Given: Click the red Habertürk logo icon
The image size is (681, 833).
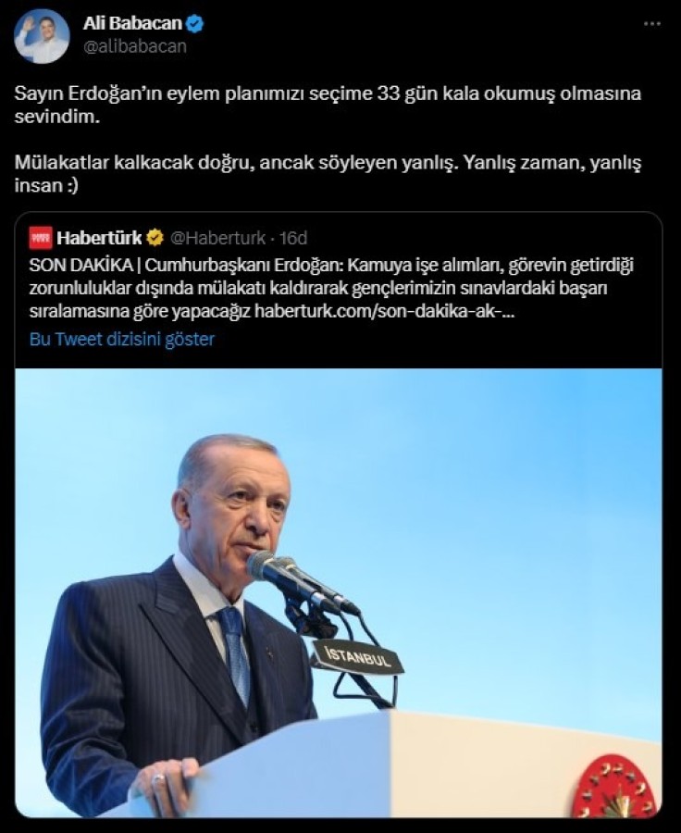Looking at the screenshot, I should tap(41, 238).
